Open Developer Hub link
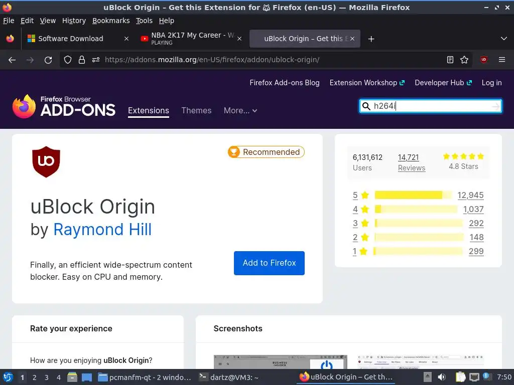The height and width of the screenshot is (385, 514). click(443, 83)
